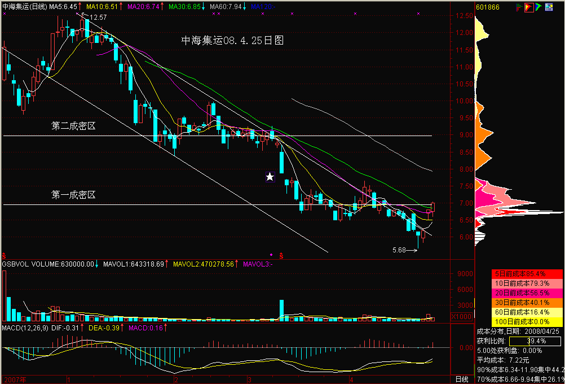Click the MA5:6.45 indicator label

63,6
